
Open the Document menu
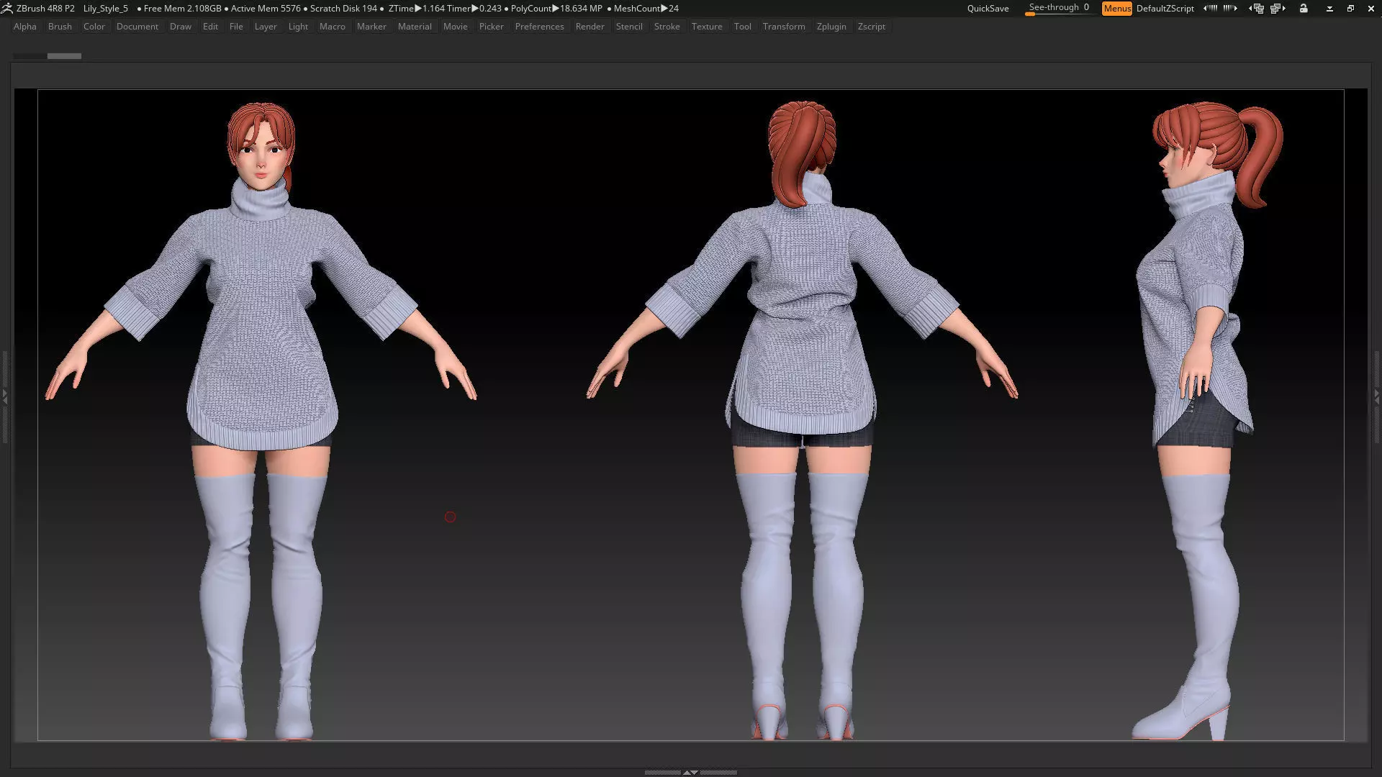[137, 27]
